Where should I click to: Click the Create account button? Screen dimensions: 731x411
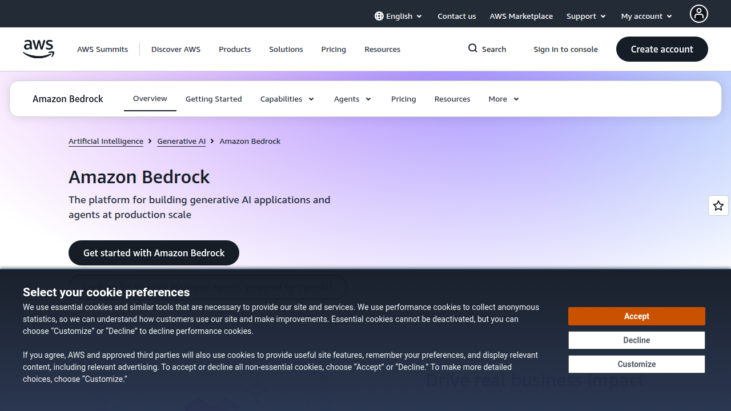(x=662, y=49)
